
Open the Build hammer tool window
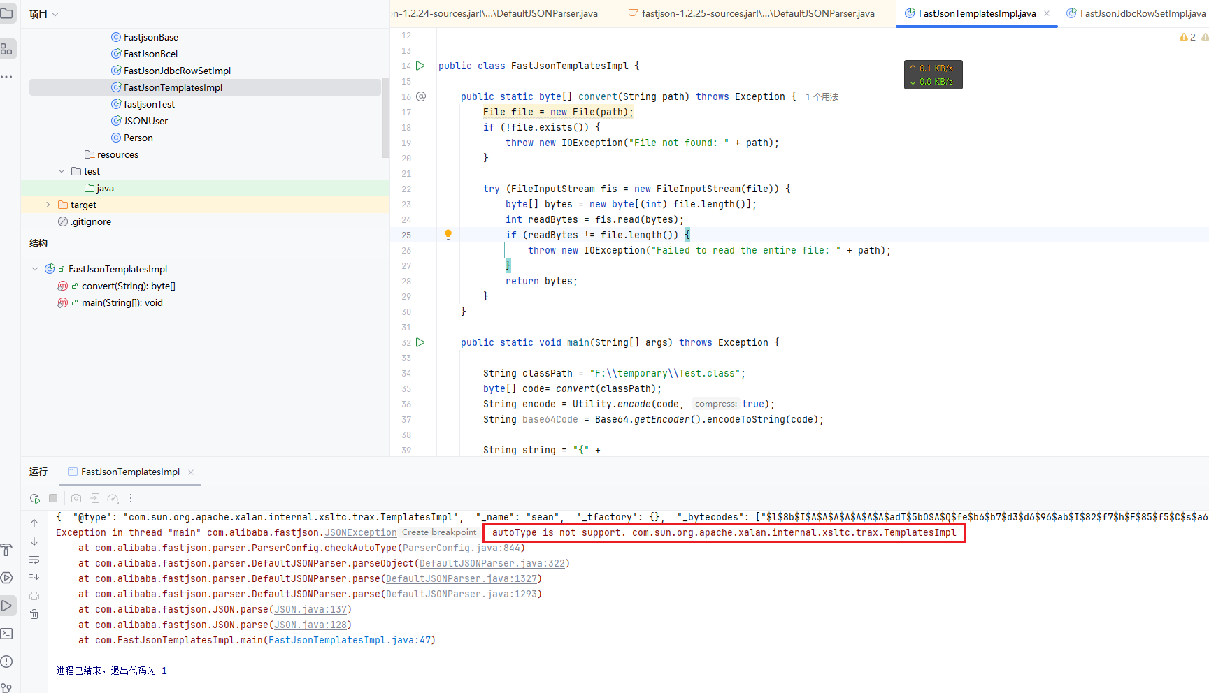click(7, 550)
